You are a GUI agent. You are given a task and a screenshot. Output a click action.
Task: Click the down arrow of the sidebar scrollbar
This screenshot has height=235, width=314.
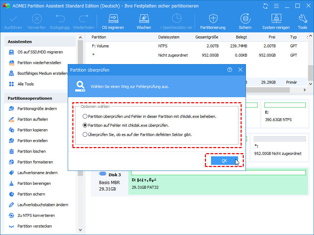pyautogui.click(x=80, y=230)
